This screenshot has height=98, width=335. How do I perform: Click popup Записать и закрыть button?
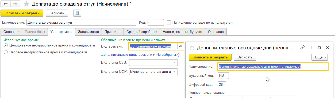pos(210,57)
